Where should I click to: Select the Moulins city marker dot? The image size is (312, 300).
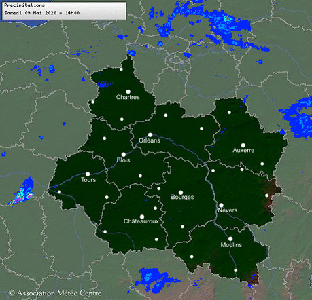(x=230, y=239)
